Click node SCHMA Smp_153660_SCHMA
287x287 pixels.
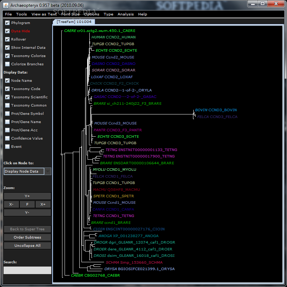coord(134,262)
